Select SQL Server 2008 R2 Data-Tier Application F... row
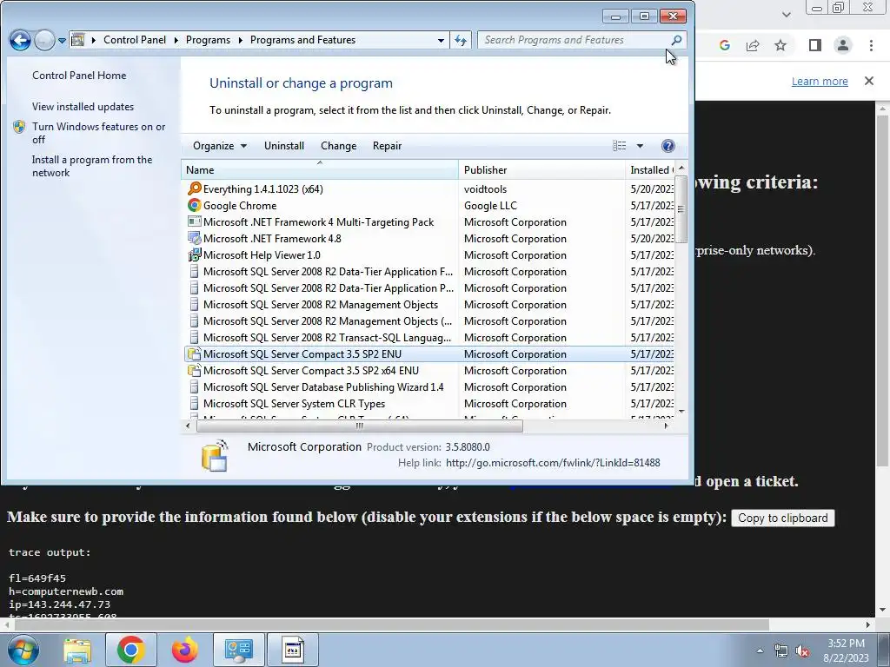 point(429,272)
